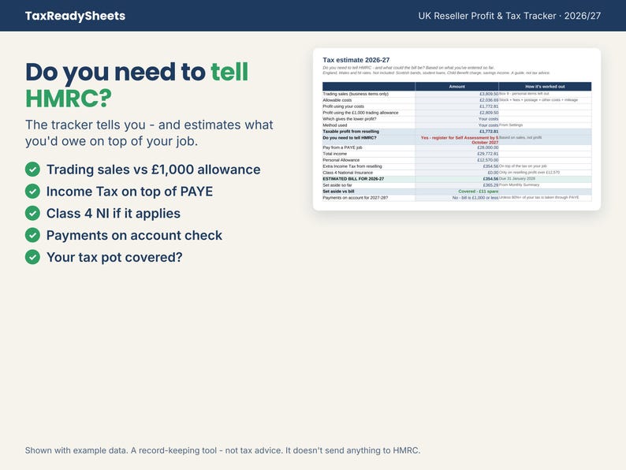
Task: Click the £0.00 Class 4 amount
Action: click(493, 173)
